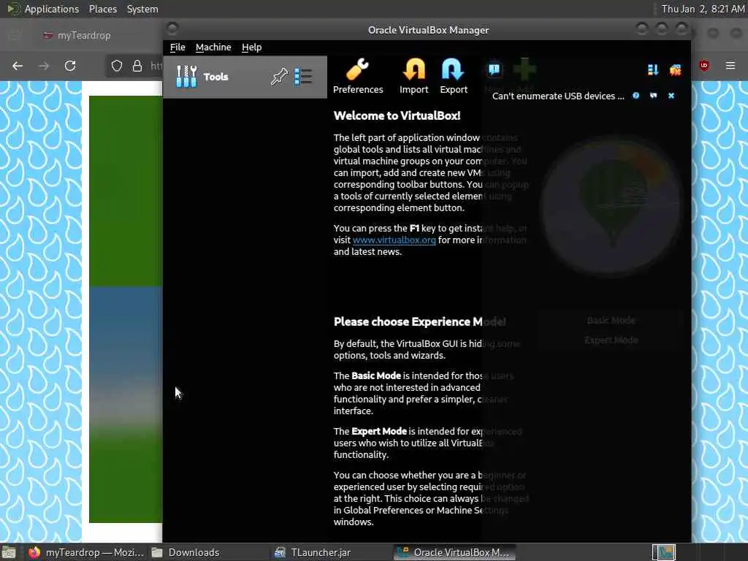Viewport: 748px width, 561px height.
Task: Click the Import appliance icon
Action: [x=413, y=76]
